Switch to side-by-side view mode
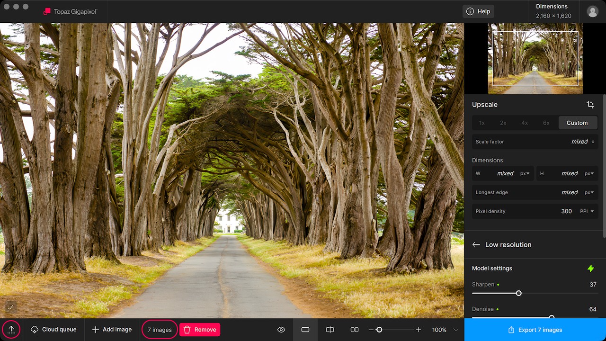The image size is (606, 341). (x=354, y=330)
